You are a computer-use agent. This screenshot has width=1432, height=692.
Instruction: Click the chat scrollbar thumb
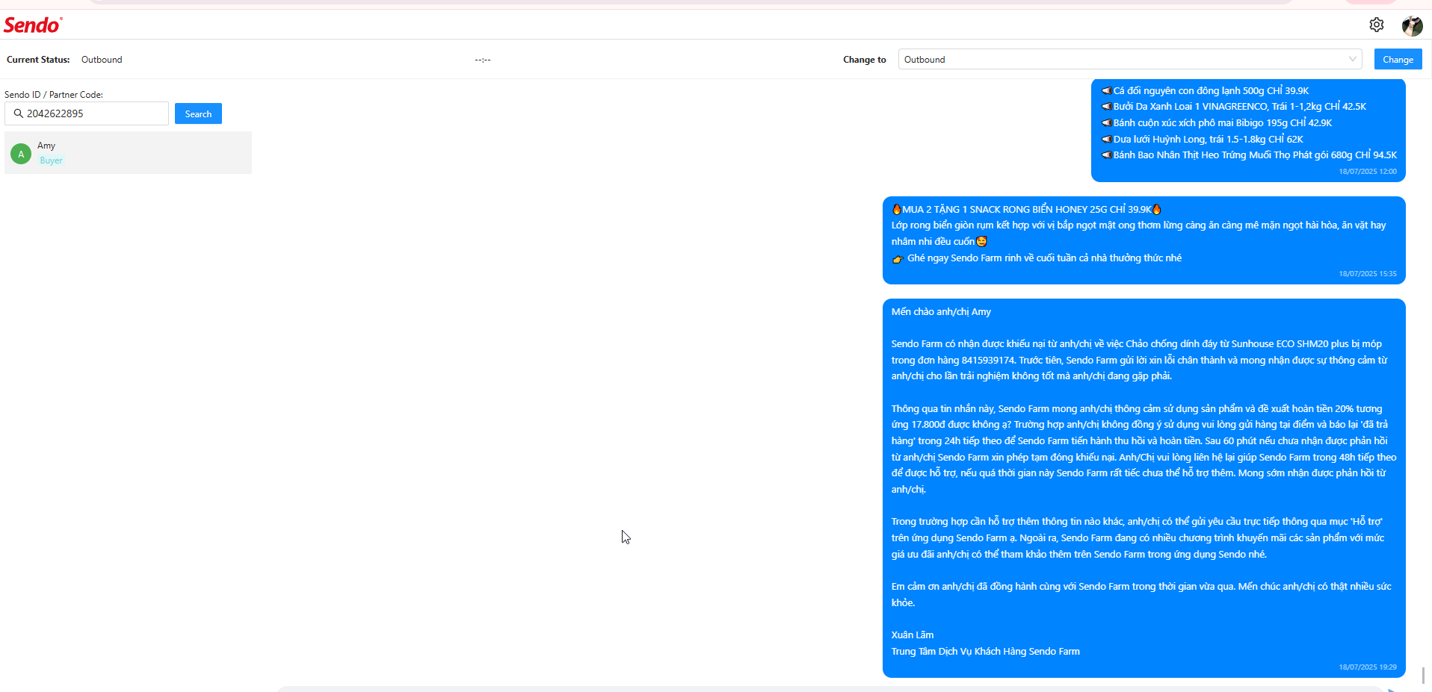pos(1423,675)
